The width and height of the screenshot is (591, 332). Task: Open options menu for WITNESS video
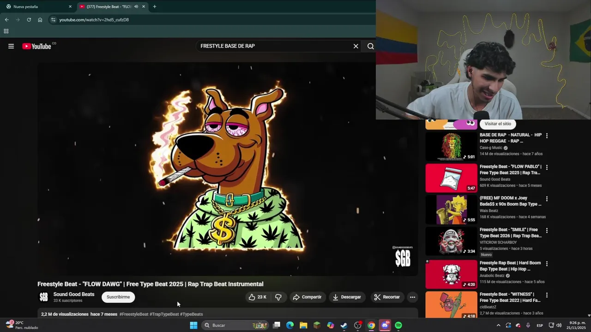pos(547,295)
